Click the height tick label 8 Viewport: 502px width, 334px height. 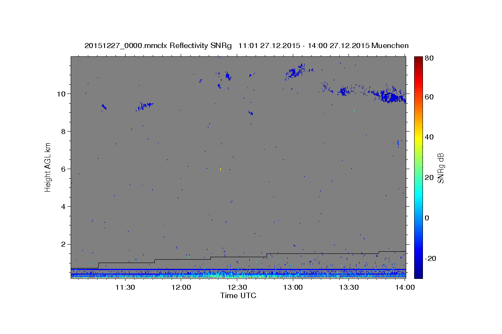tap(63, 131)
